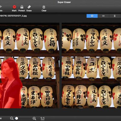
Task: Click the right result preview image
Action: point(91,66)
